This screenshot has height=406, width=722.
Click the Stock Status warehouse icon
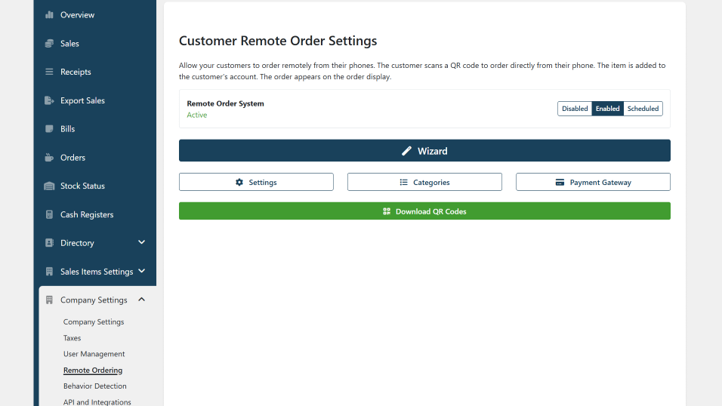coord(49,186)
